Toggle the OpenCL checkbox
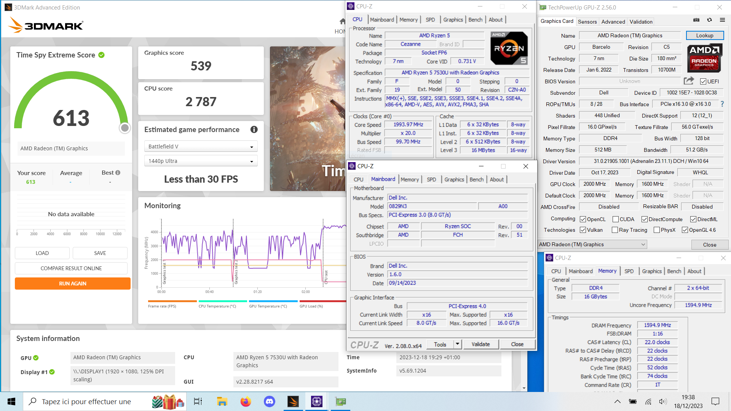 pyautogui.click(x=583, y=219)
